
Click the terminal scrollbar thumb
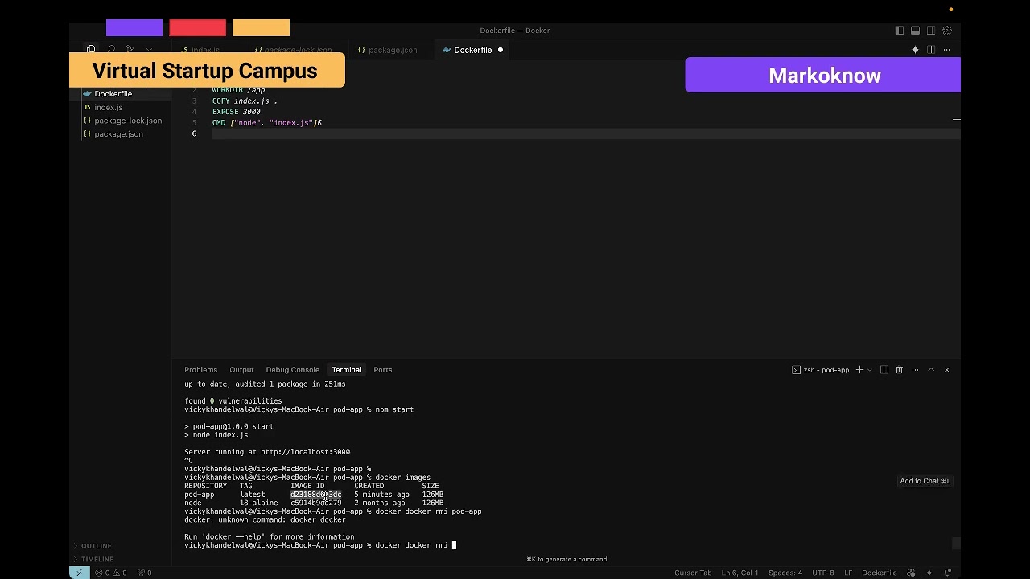click(x=956, y=544)
